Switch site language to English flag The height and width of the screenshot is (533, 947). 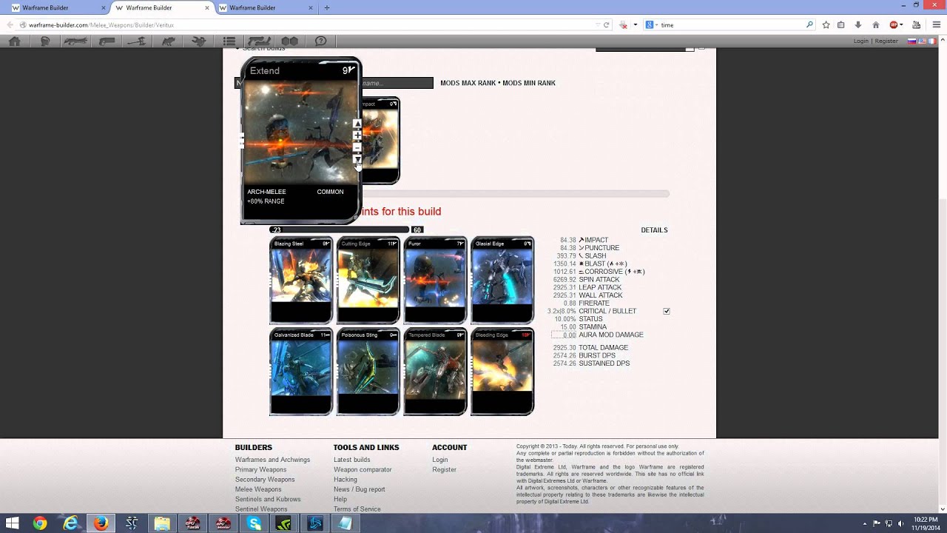tap(923, 41)
